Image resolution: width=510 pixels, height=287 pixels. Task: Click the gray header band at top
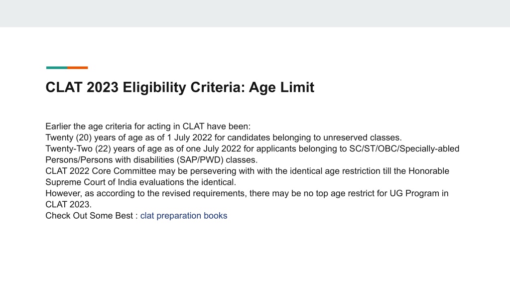255,13
